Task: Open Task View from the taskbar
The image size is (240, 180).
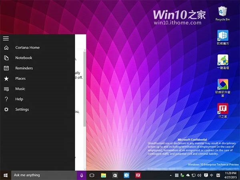Action: click(92, 175)
